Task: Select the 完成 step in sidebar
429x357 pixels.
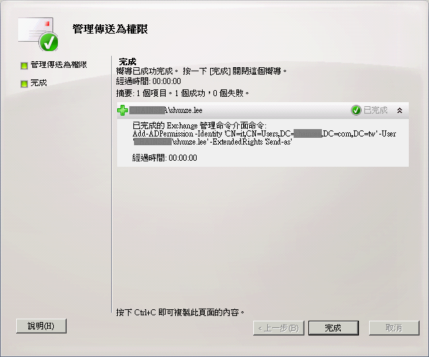Action: 38,83
